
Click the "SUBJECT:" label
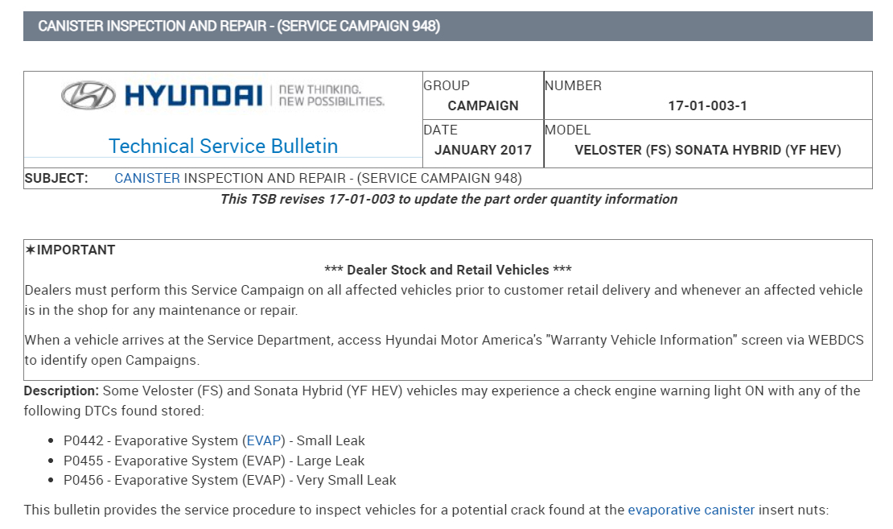click(56, 178)
